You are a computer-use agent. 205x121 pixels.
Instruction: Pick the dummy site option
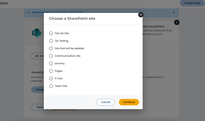point(51,64)
